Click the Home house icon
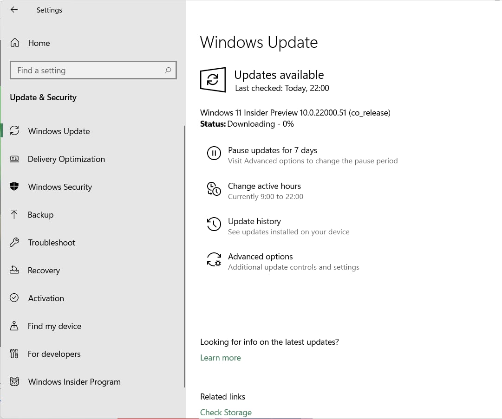 click(x=15, y=43)
